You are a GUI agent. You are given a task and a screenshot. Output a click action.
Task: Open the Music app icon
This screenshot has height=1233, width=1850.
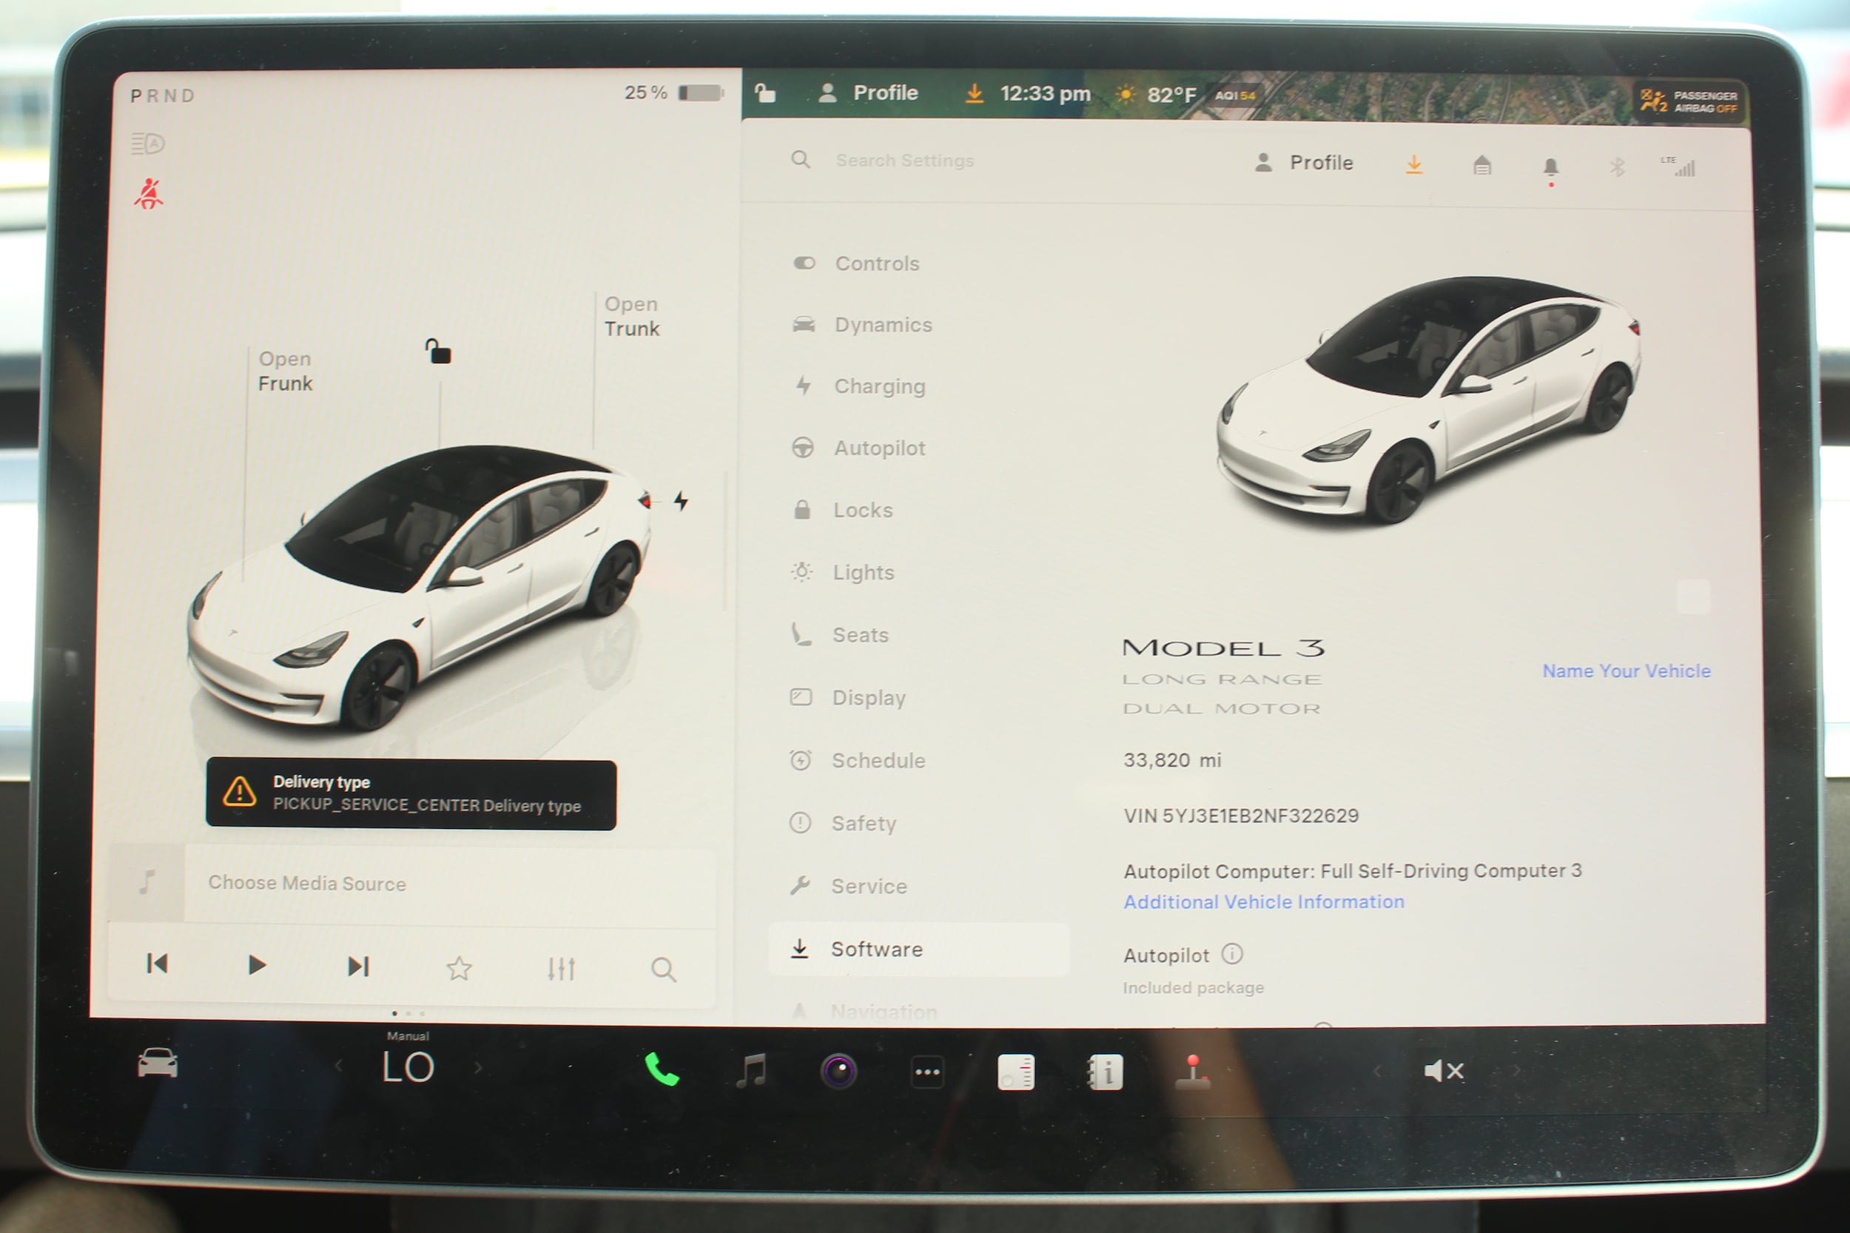pos(751,1070)
